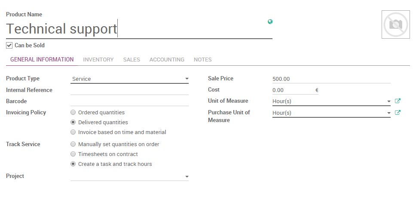416x199 pixels.
Task: Switch to the Inventory tab
Action: coord(98,60)
